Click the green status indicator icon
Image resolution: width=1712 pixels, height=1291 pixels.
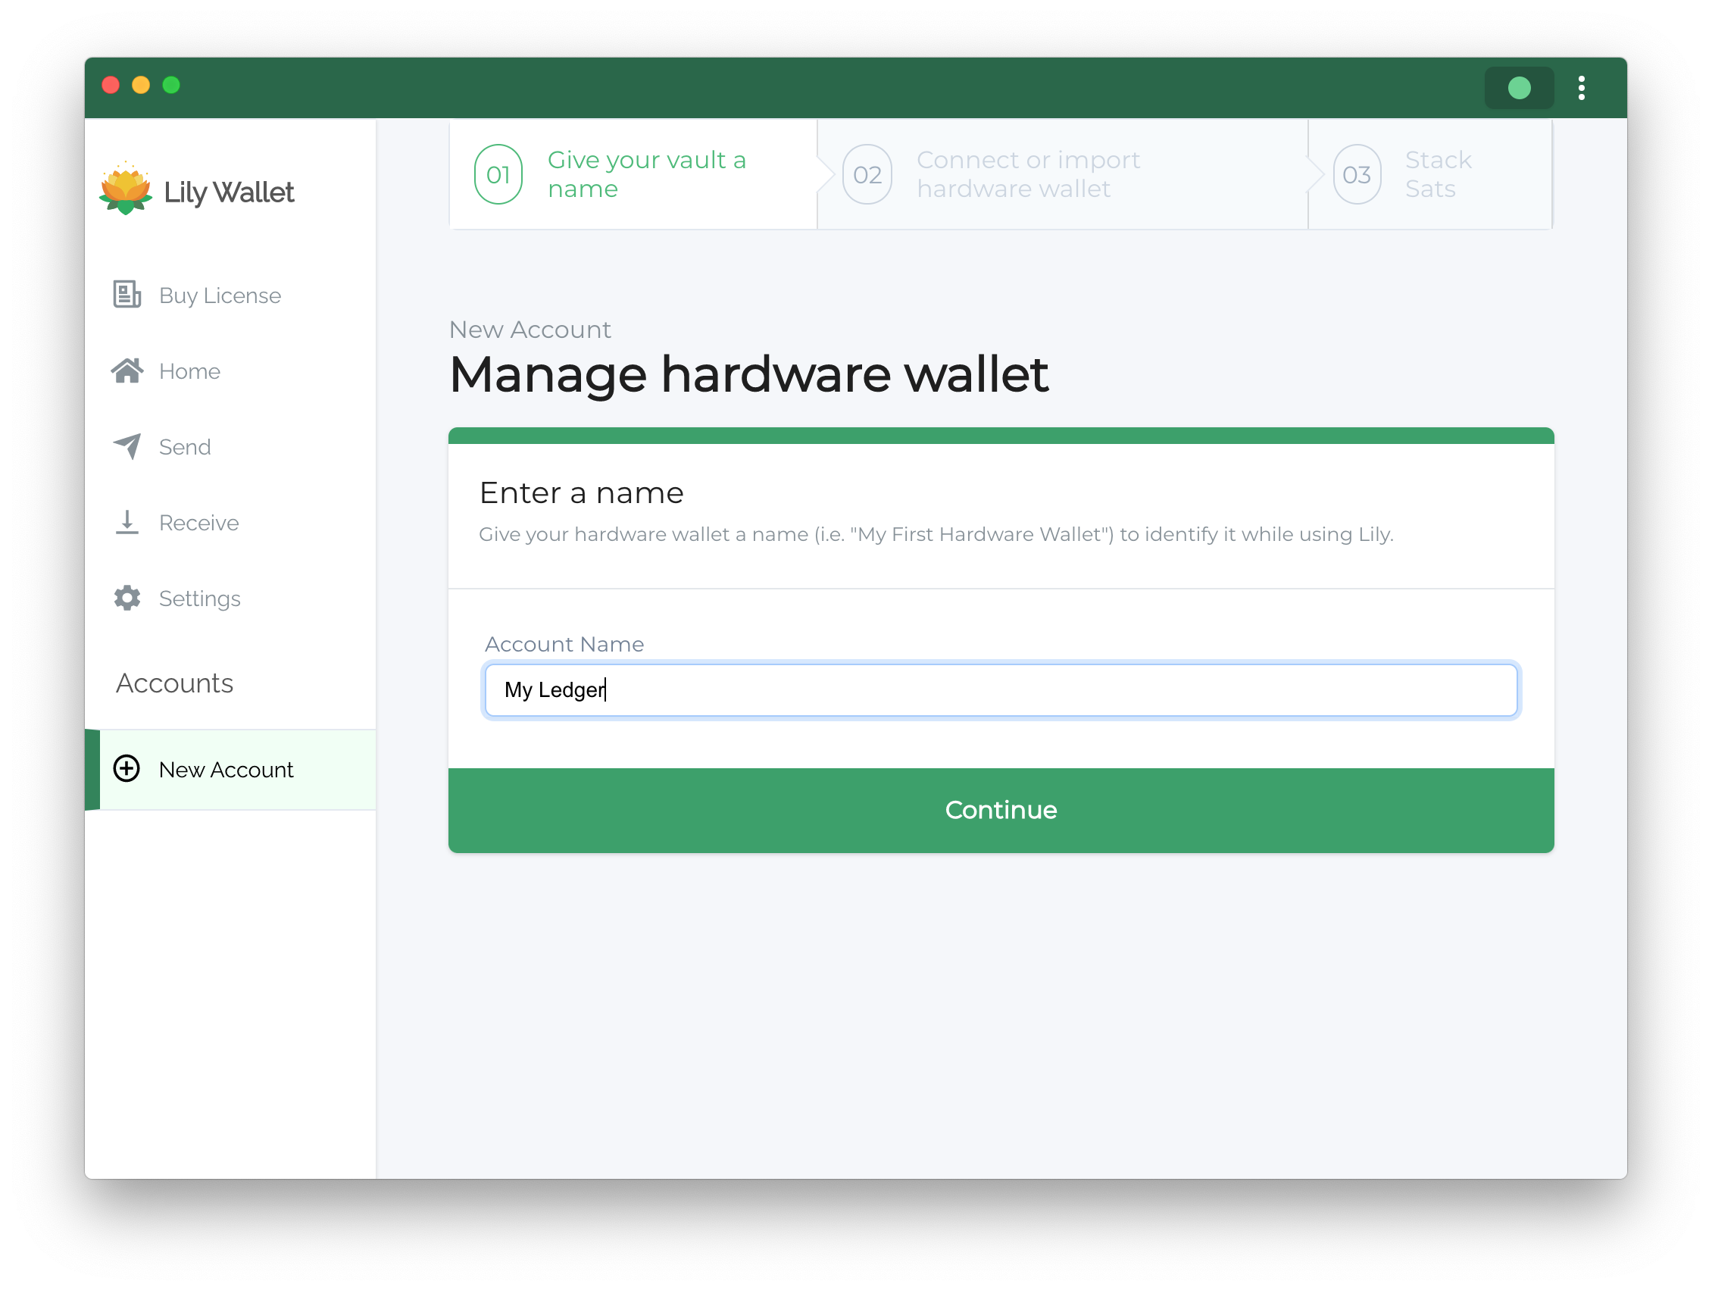[x=1521, y=88]
